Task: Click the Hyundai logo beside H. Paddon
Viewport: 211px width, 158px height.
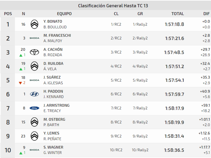Action: (x=34, y=94)
